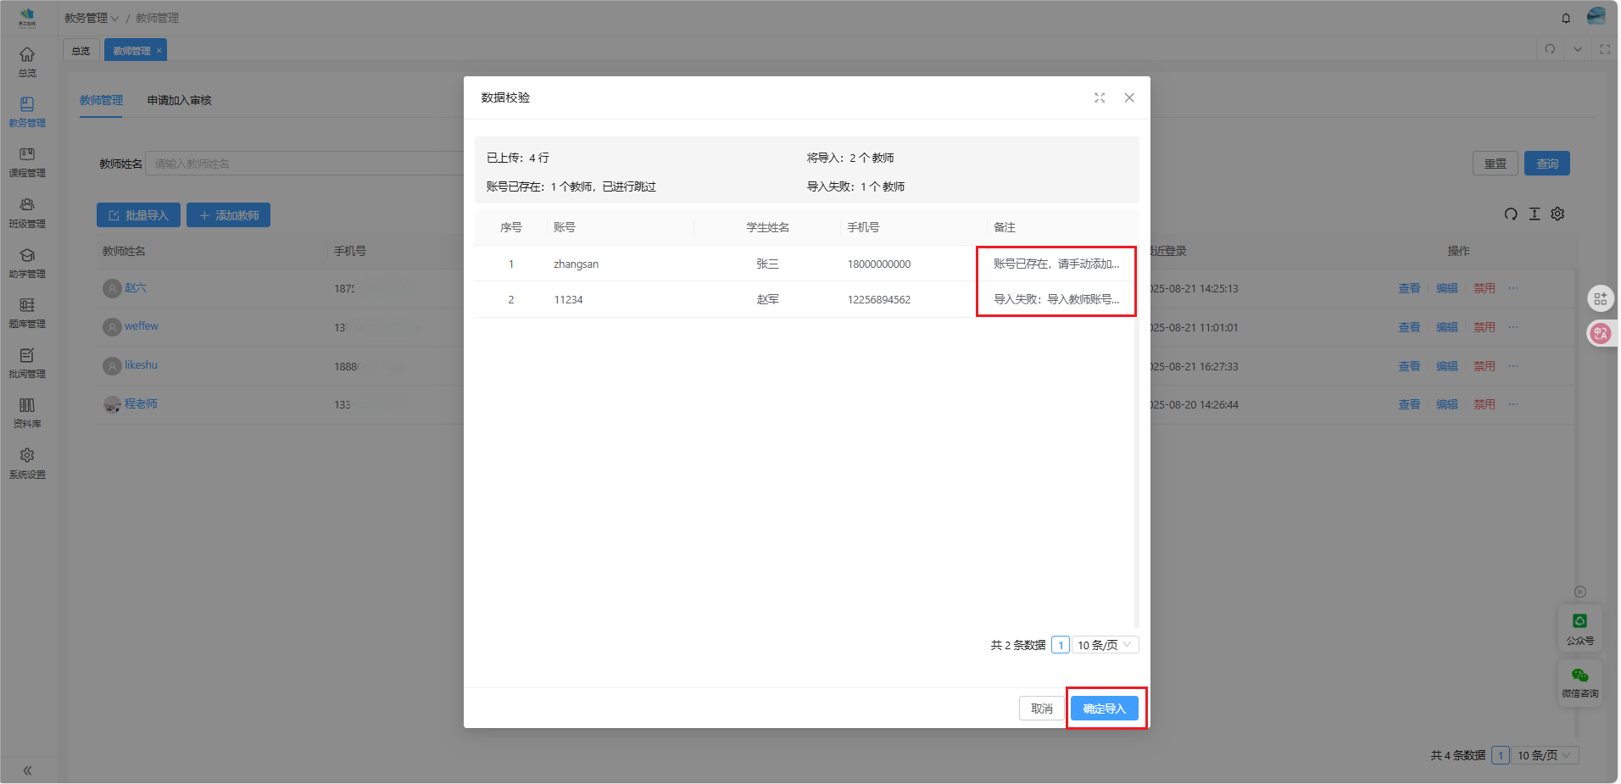The width and height of the screenshot is (1621, 784).
Task: Open 系统设置 in the sidebar
Action: (27, 463)
